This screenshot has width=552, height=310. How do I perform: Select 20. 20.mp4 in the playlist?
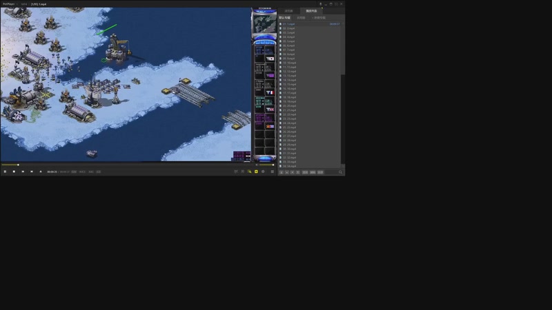pos(310,106)
